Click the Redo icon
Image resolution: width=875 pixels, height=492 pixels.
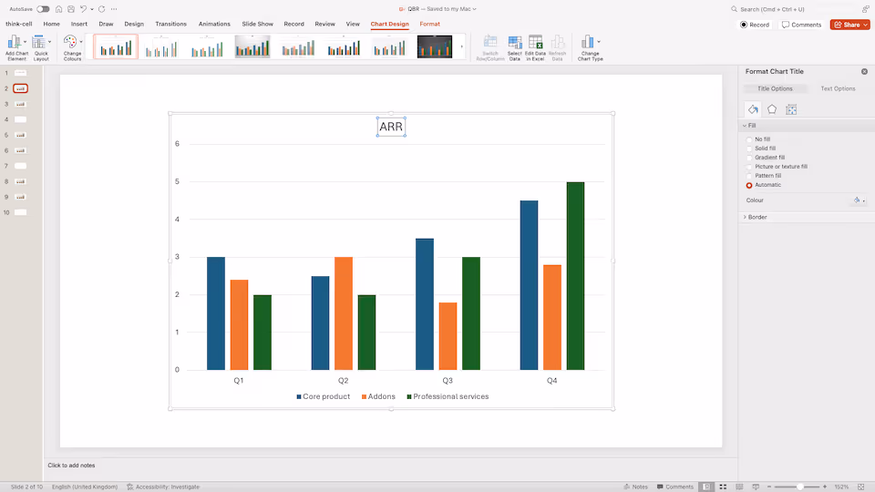(x=101, y=9)
